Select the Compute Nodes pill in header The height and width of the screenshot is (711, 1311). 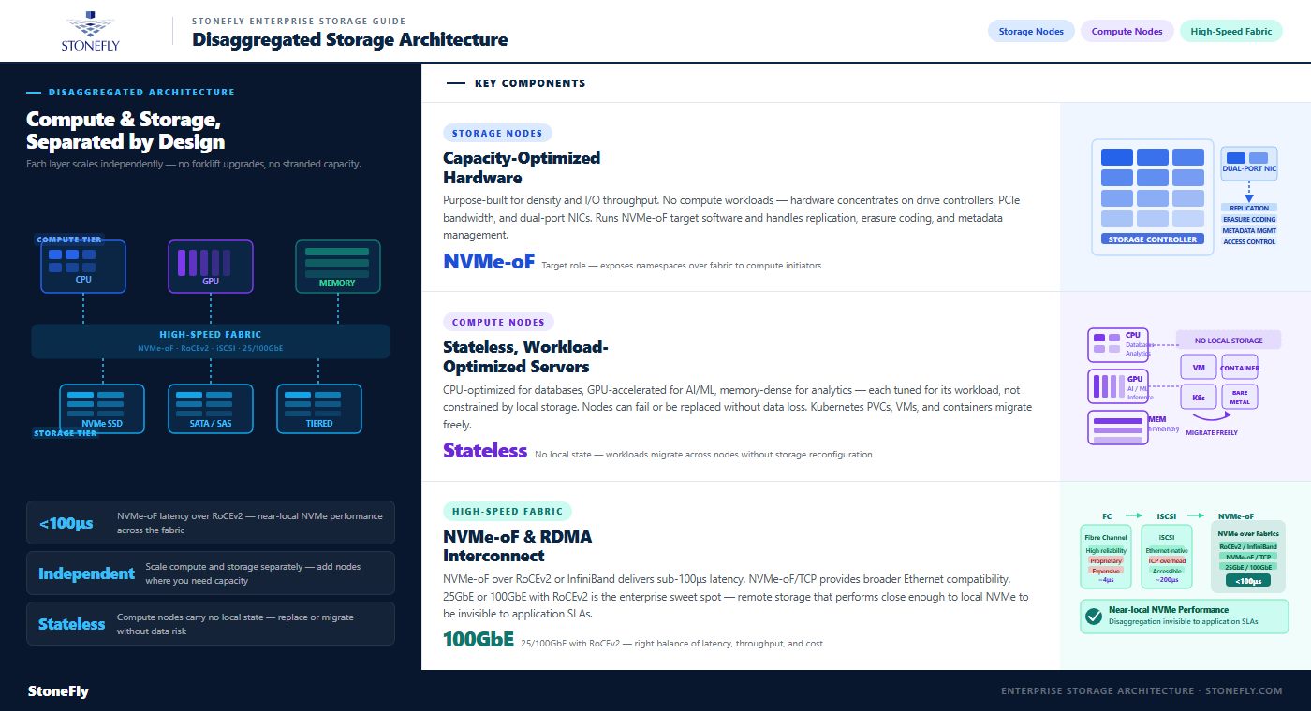click(1127, 31)
